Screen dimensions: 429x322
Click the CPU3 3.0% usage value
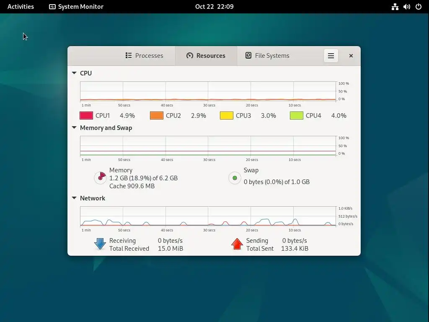click(269, 116)
